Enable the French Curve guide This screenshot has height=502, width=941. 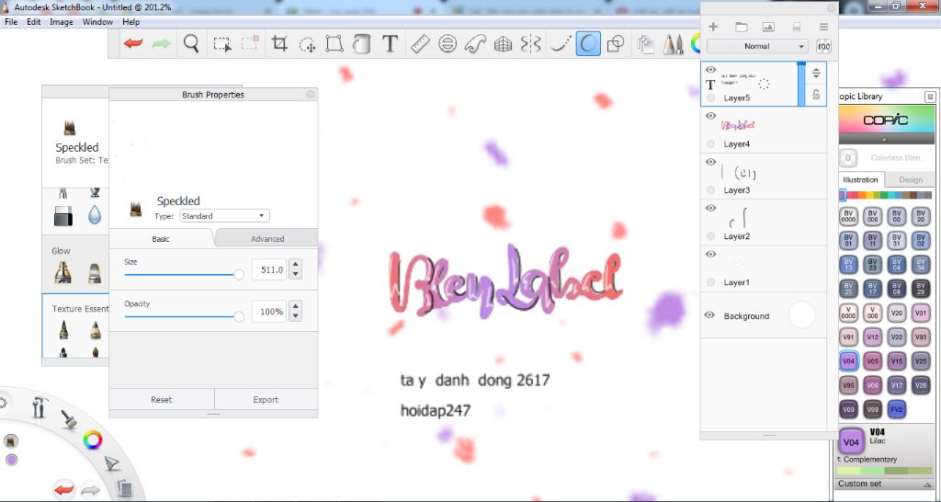pos(475,44)
